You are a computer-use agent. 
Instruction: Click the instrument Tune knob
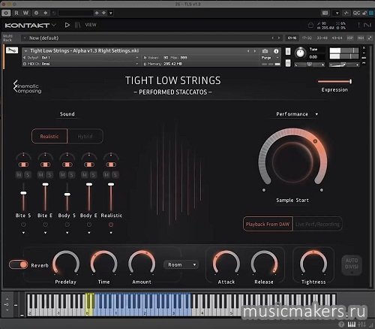coord(300,53)
